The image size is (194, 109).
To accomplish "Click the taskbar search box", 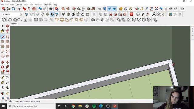I will tap(32, 106).
